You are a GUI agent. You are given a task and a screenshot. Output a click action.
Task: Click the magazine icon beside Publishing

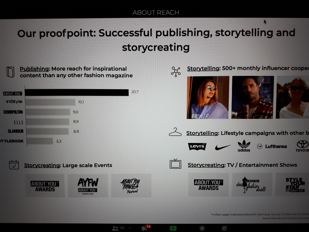click(x=11, y=72)
